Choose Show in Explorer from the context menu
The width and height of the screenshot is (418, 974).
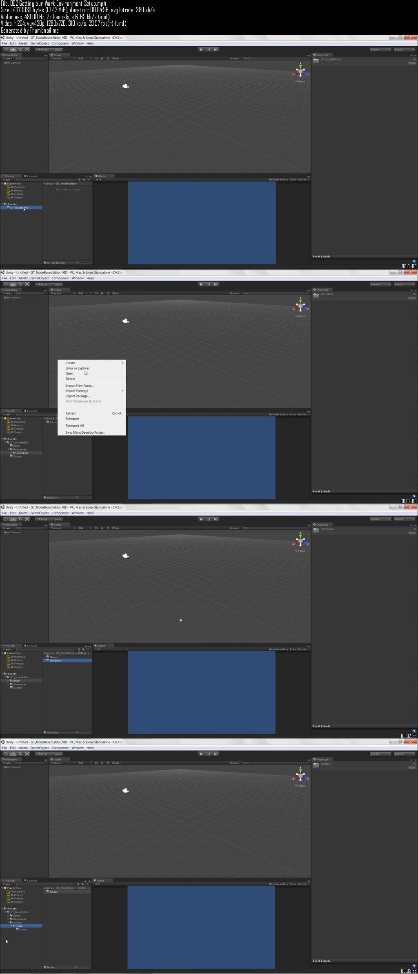tap(91, 368)
